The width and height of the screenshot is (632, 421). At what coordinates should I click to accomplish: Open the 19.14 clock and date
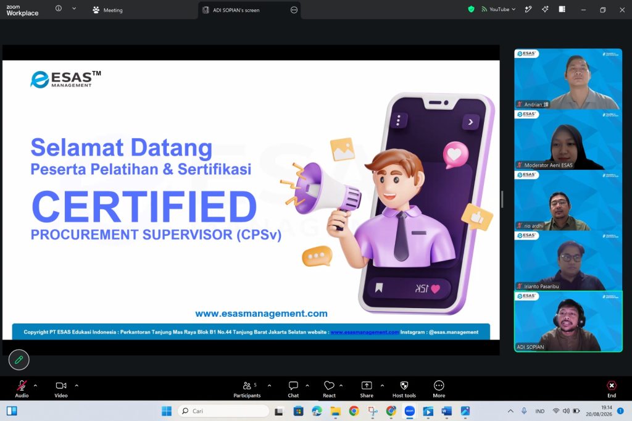[599, 411]
